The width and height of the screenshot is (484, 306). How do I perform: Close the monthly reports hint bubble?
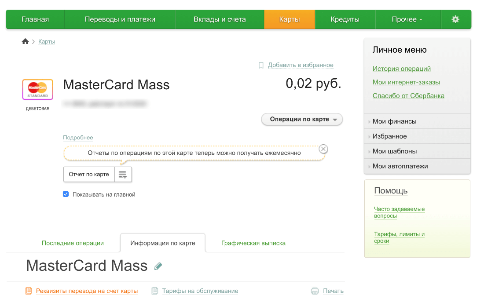click(x=323, y=149)
